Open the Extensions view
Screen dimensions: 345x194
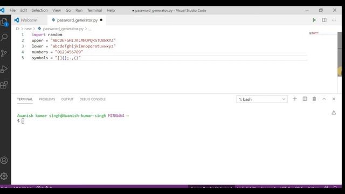pyautogui.click(x=4, y=85)
